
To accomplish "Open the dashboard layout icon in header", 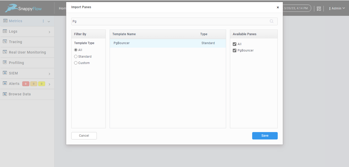I will [319, 9].
